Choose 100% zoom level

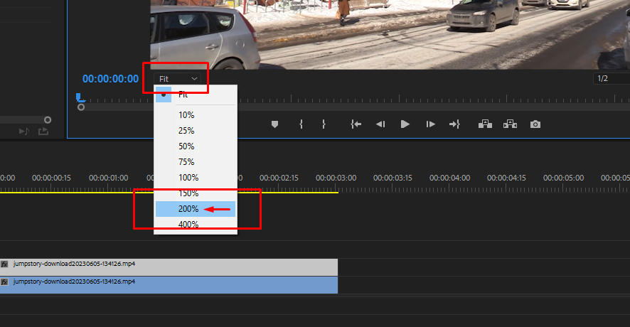pyautogui.click(x=196, y=178)
